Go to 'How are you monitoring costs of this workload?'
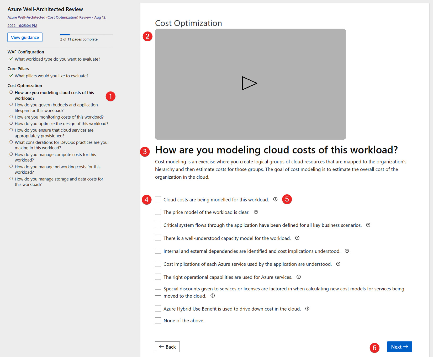Image resolution: width=433 pixels, height=357 pixels. [x=59, y=117]
